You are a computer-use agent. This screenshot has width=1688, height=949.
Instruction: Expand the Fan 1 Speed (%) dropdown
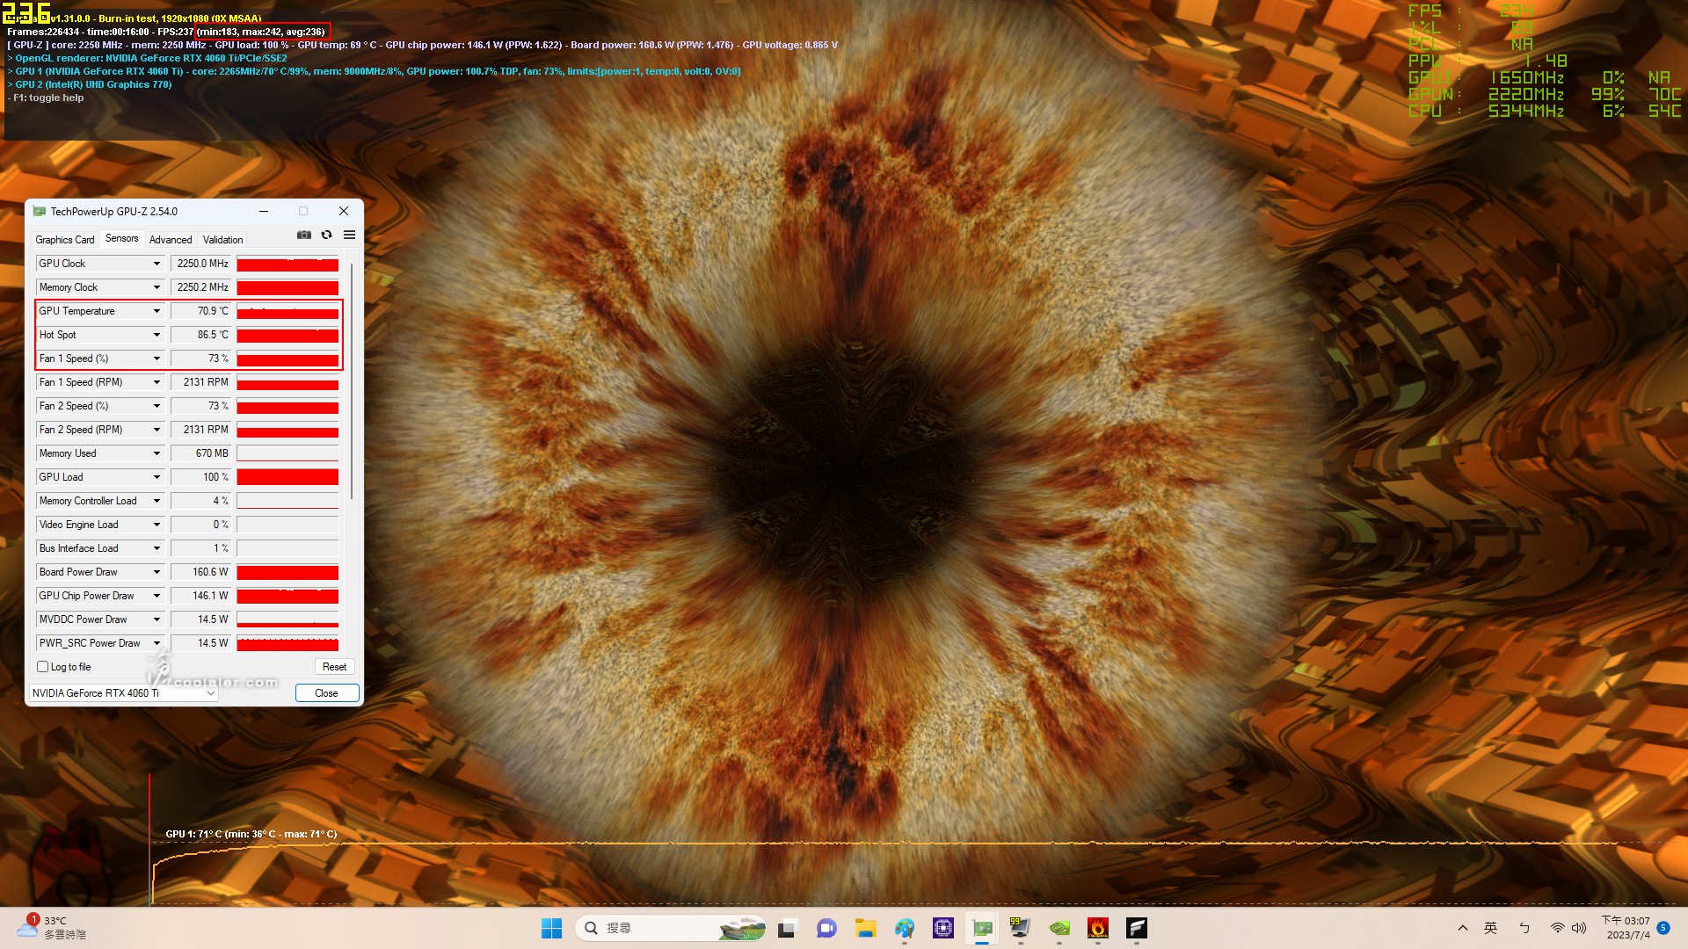tap(157, 359)
